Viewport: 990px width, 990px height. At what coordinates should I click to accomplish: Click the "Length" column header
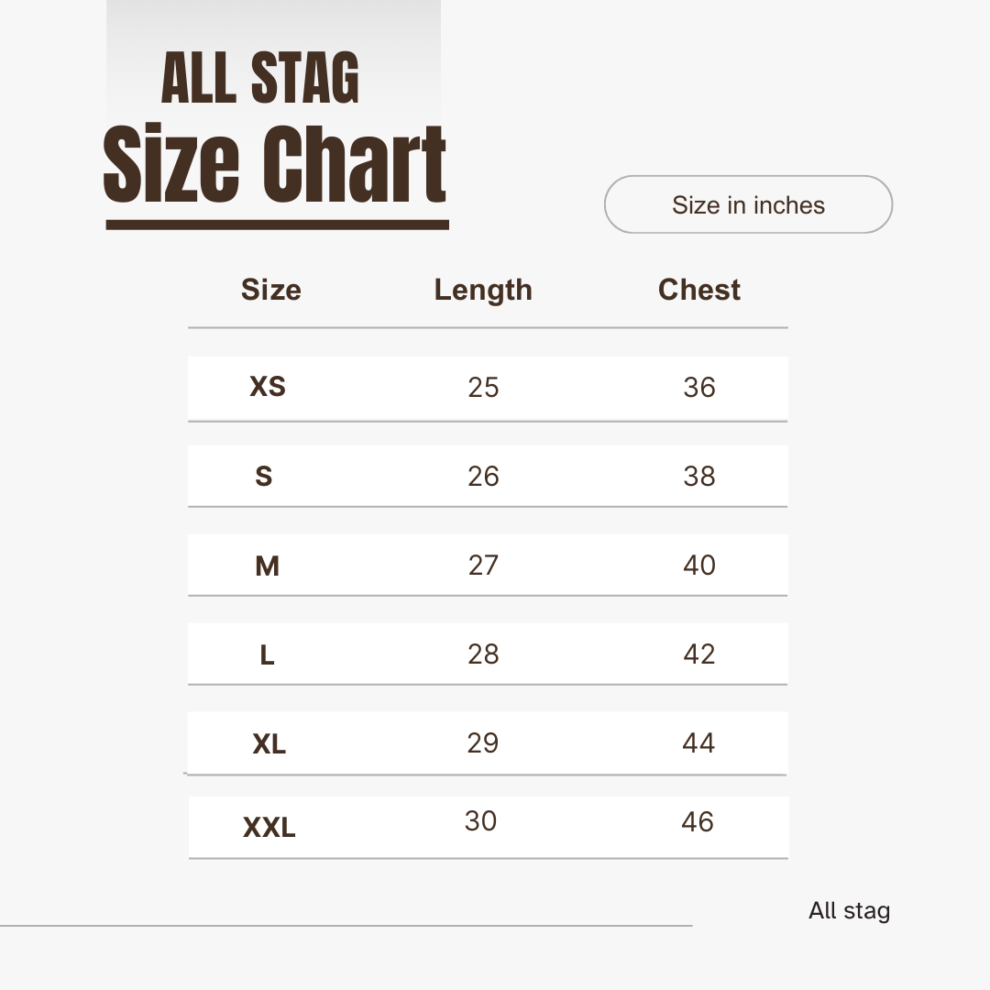point(483,290)
